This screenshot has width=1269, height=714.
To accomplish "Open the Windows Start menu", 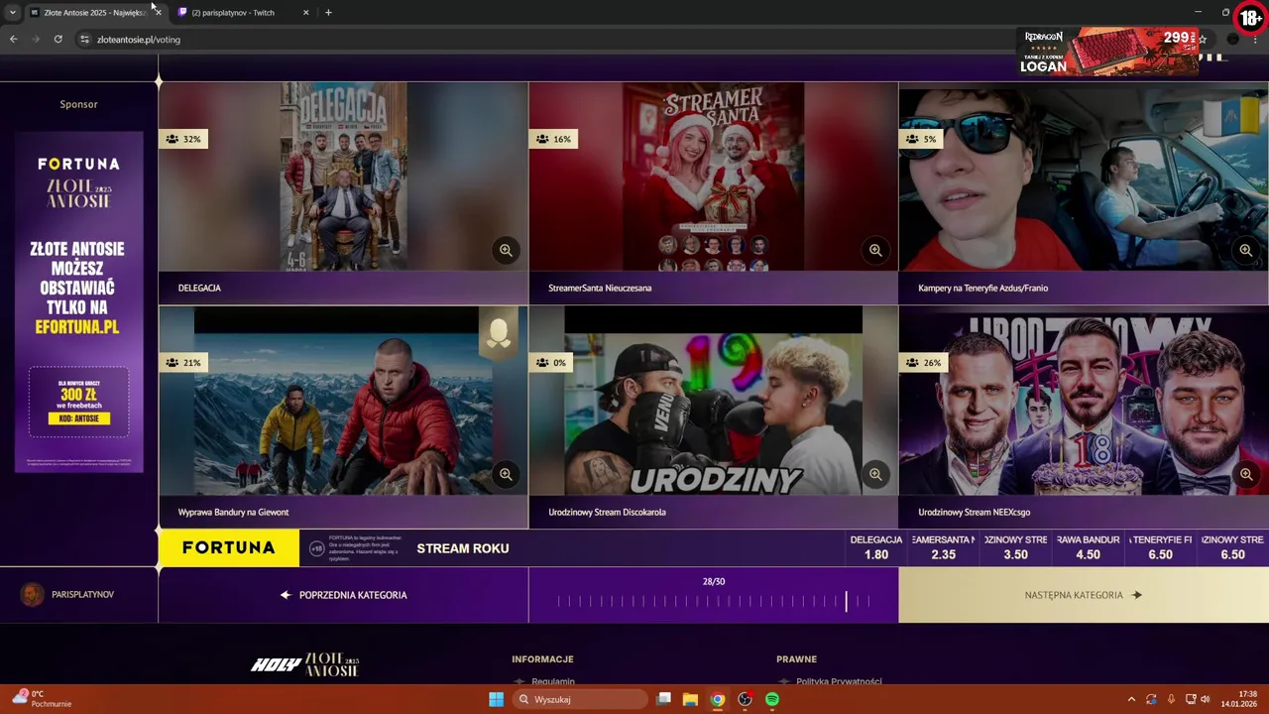I will (496, 699).
